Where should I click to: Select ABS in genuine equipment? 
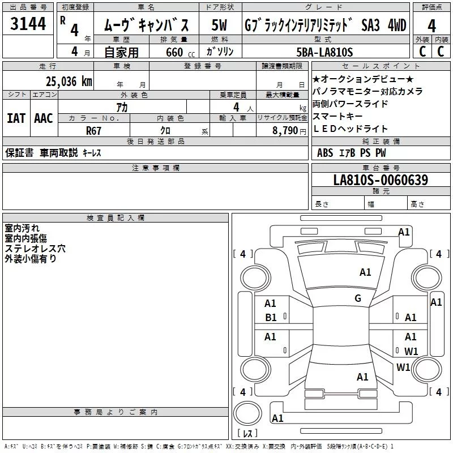(x=325, y=153)
